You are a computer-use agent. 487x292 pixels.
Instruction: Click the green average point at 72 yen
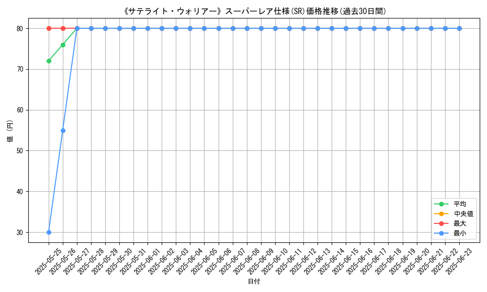tap(49, 61)
